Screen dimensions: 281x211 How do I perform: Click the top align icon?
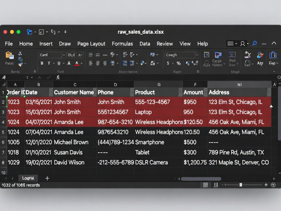[x=91, y=55]
